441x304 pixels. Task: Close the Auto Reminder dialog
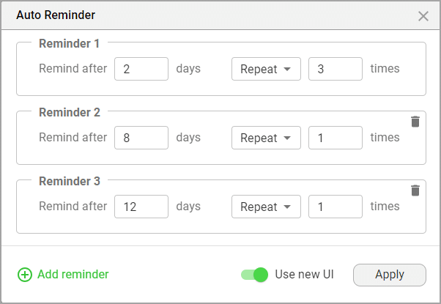[423, 15]
